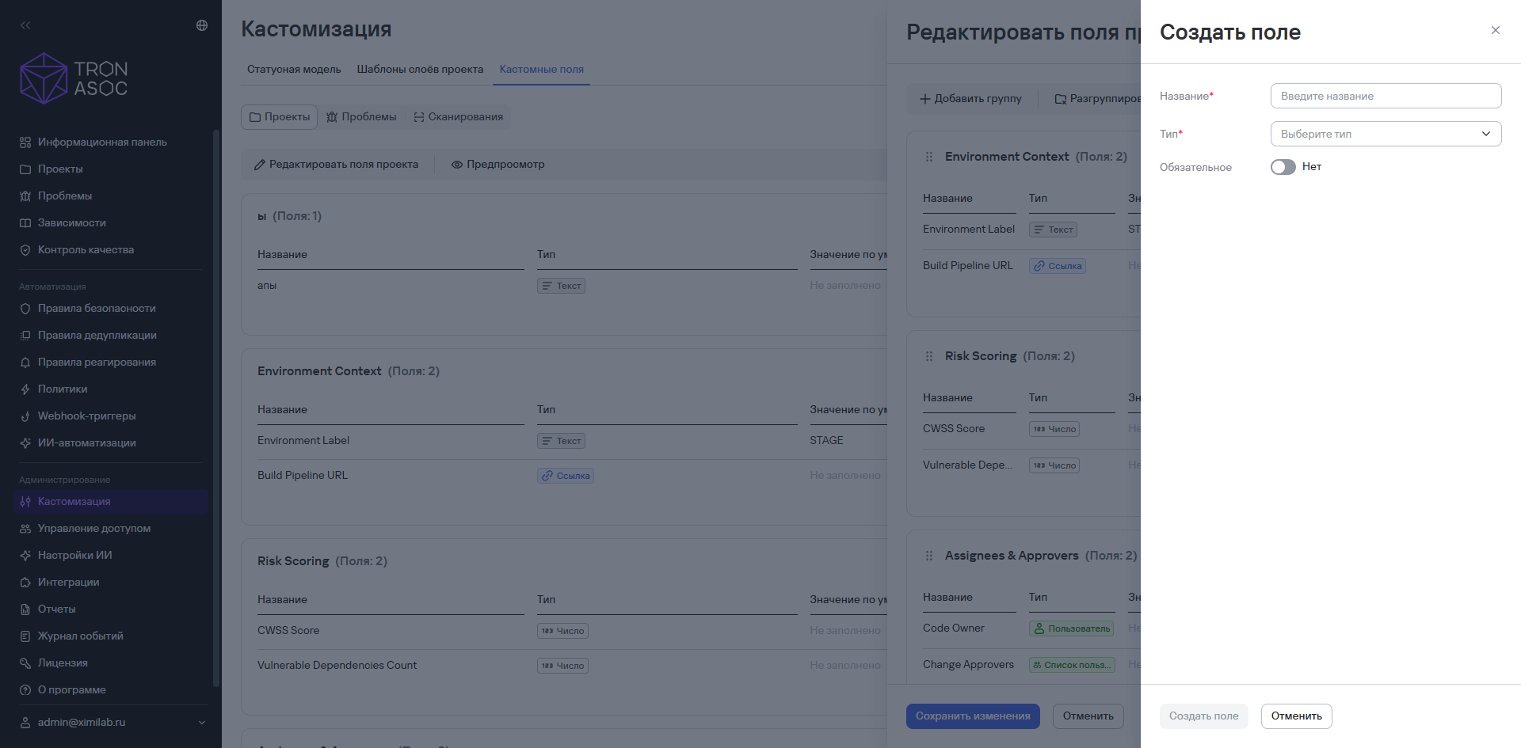Click Добавить группу button
This screenshot has width=1521, height=748.
pos(970,99)
